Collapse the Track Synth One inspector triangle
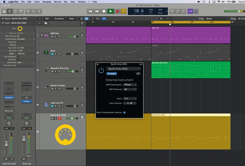The image size is (245, 166). pyautogui.click(x=3, y=23)
